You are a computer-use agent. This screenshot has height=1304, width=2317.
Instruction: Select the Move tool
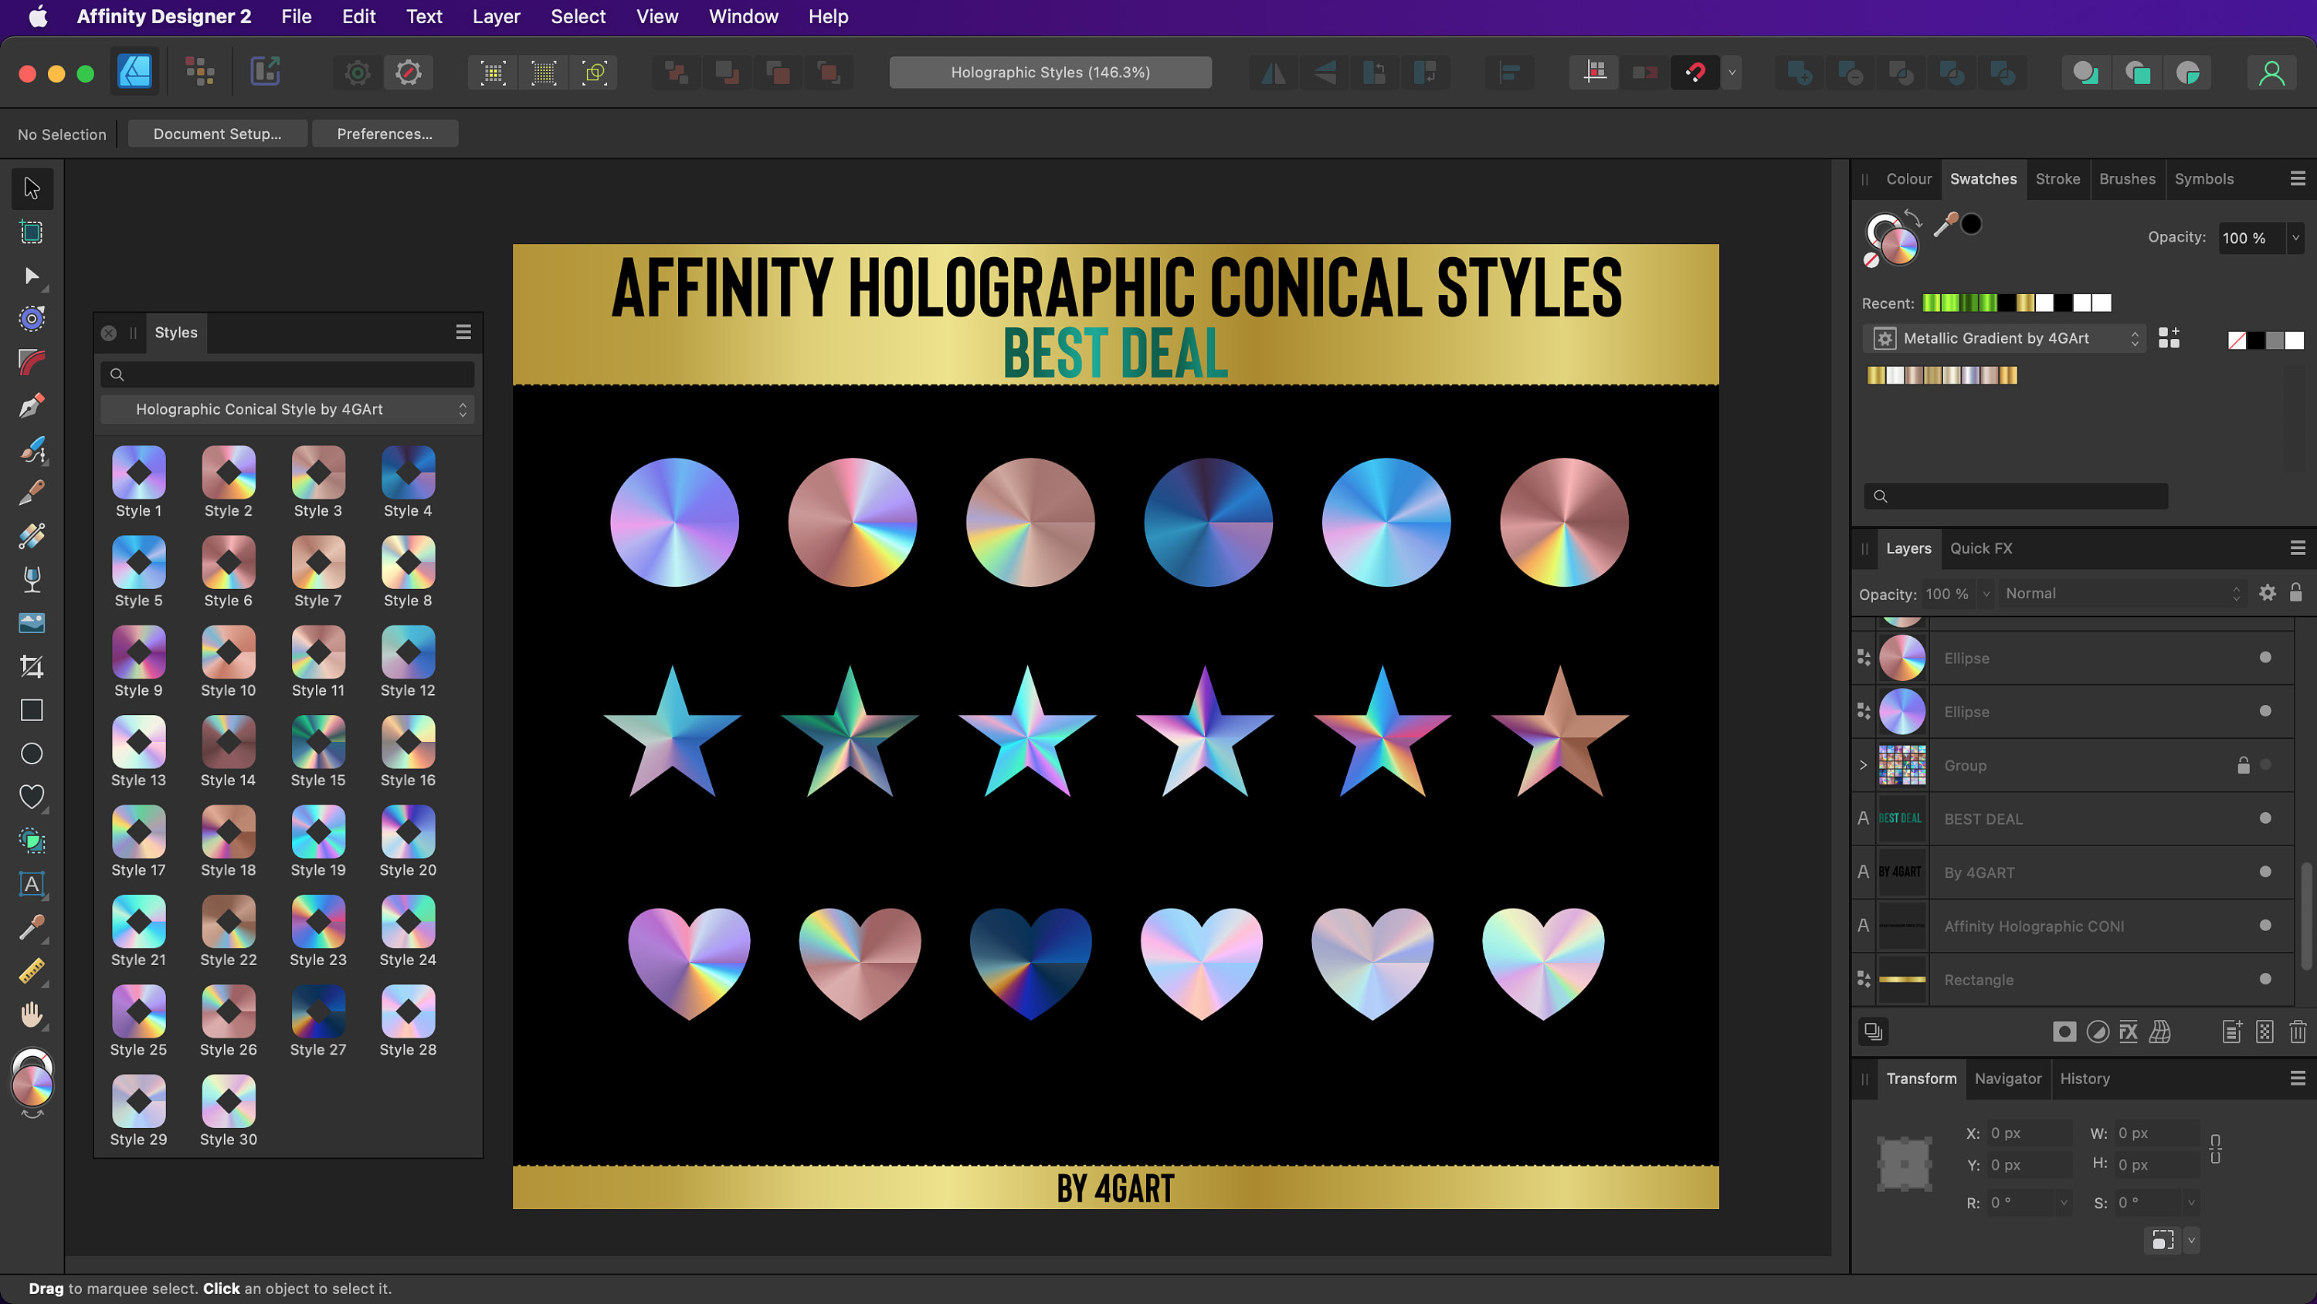pos(32,188)
